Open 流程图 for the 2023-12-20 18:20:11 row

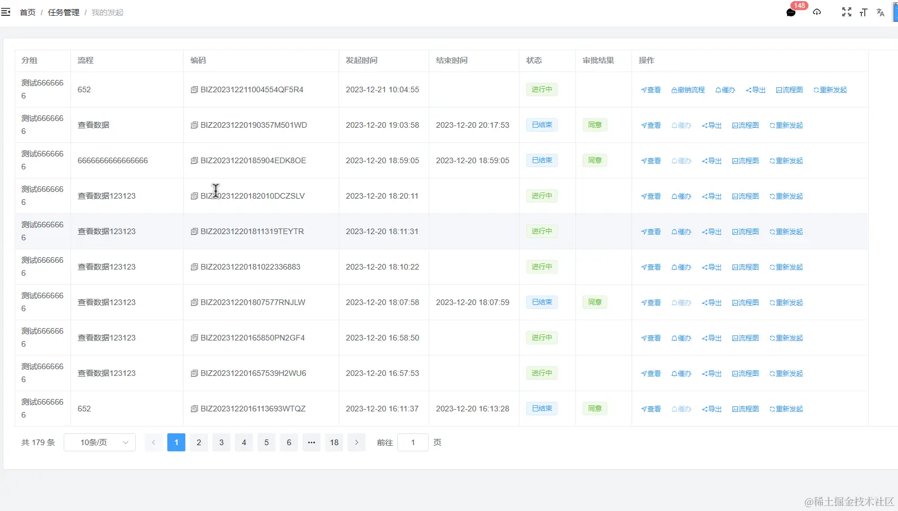tap(745, 196)
